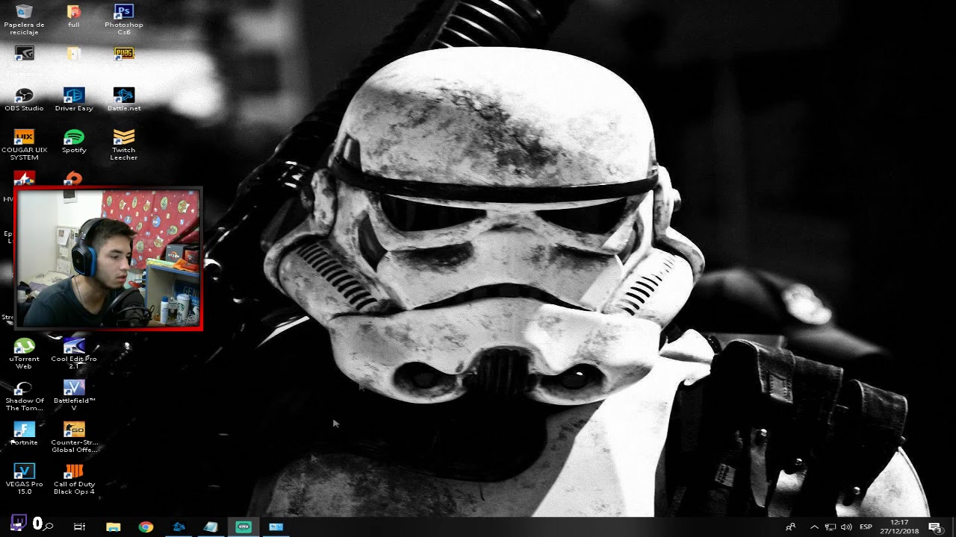Select the Origin desktop shortcut

[73, 179]
